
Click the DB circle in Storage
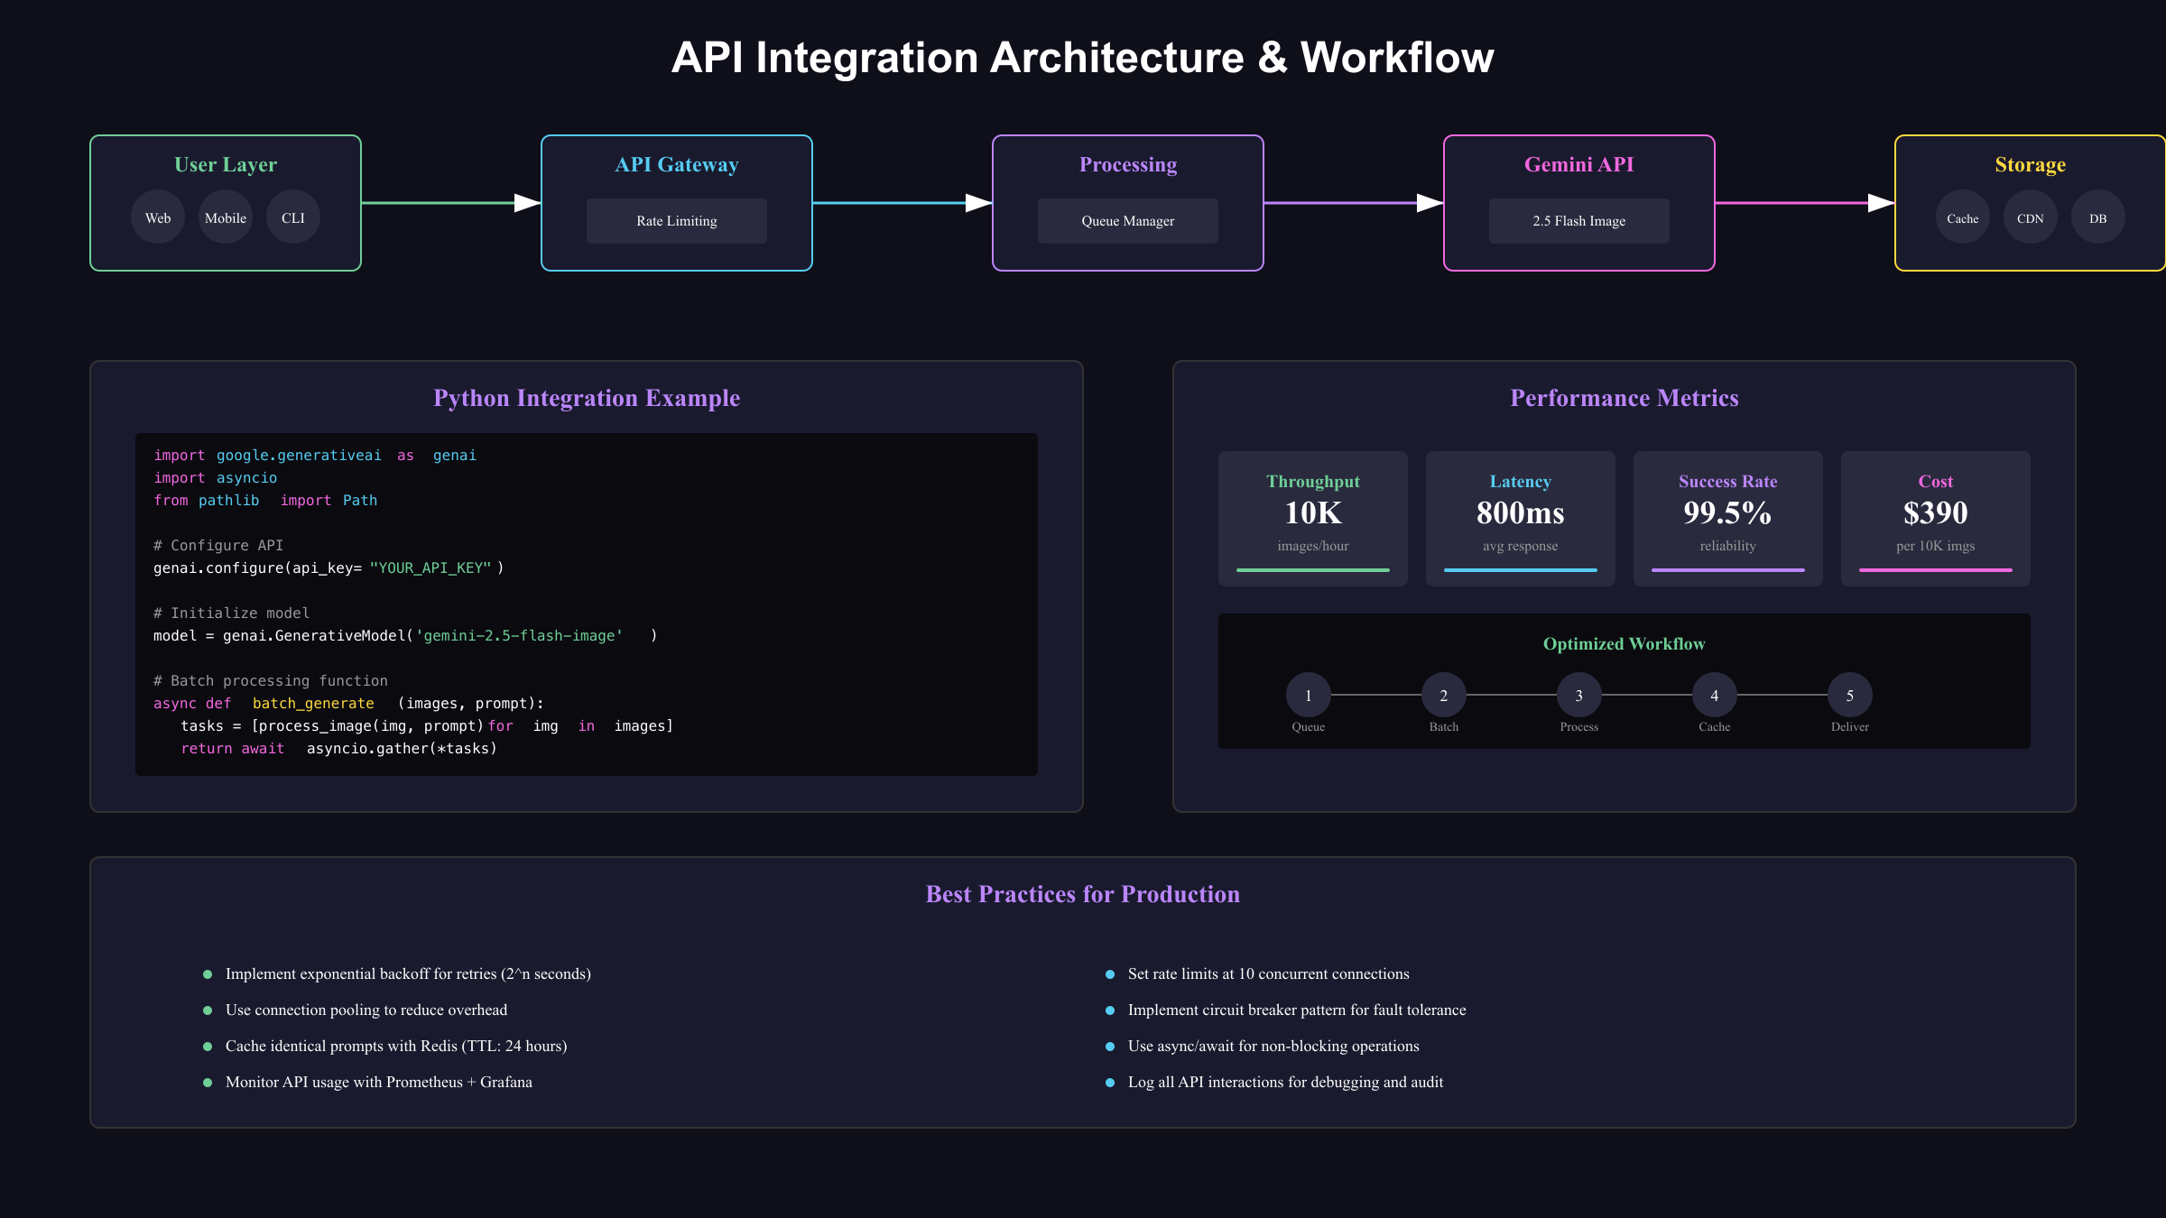[x=2098, y=217]
